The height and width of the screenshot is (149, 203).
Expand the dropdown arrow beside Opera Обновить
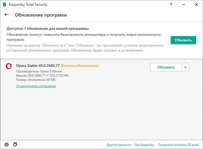pyautogui.click(x=185, y=67)
